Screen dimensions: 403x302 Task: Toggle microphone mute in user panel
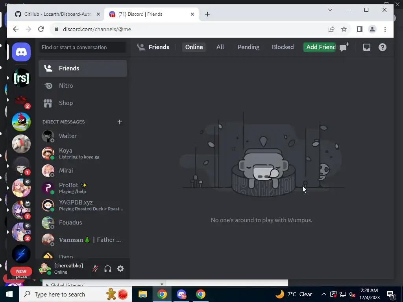pos(95,269)
